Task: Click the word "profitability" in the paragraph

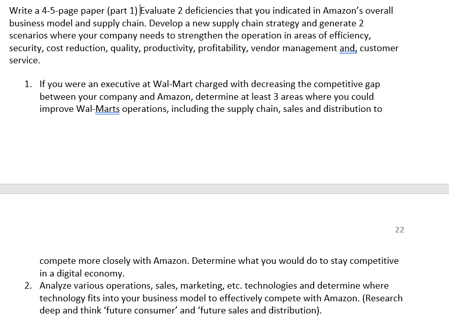Action: click(x=223, y=48)
